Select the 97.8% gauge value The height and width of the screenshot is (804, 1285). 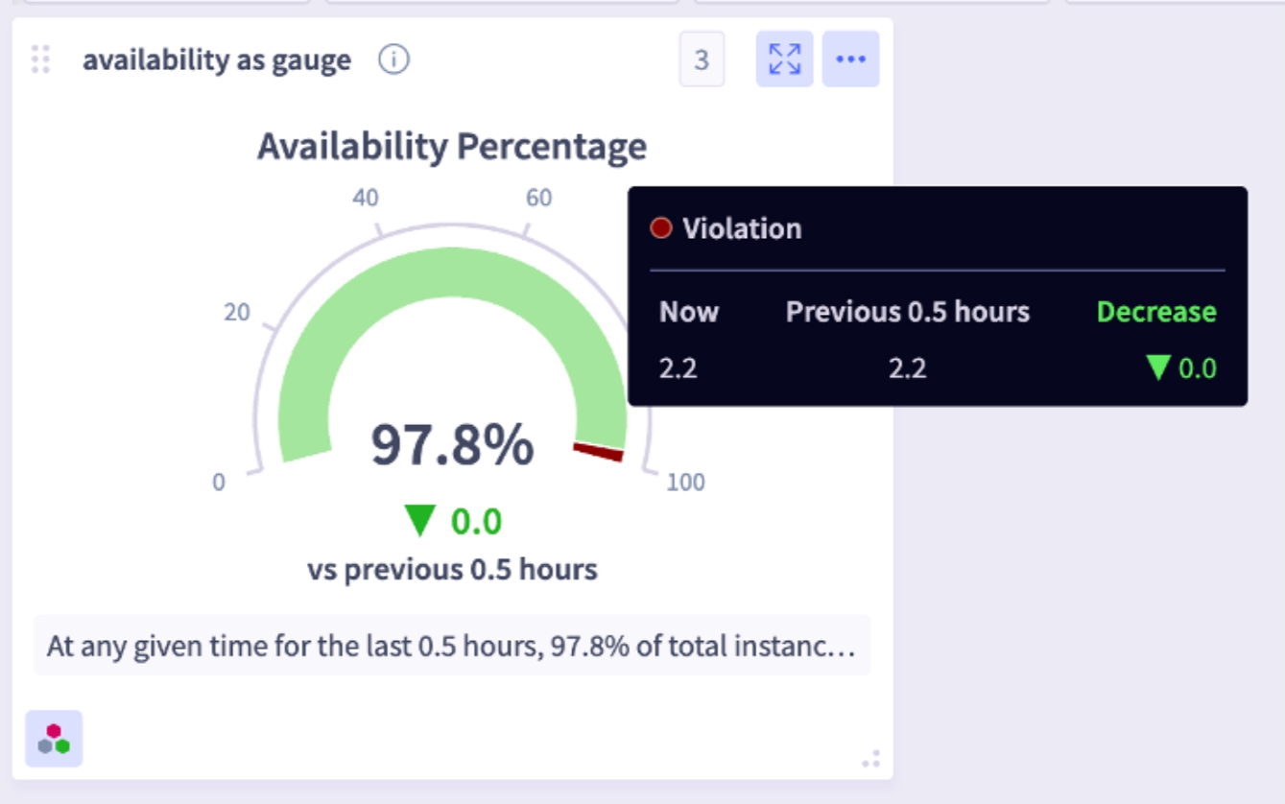[x=453, y=445]
